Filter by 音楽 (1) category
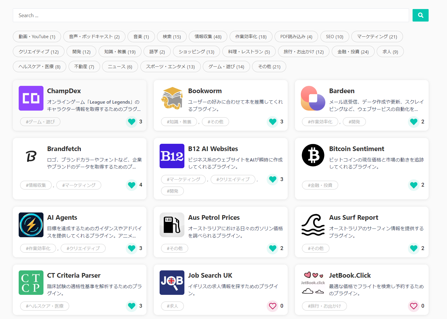This screenshot has height=319, width=447. pos(141,37)
